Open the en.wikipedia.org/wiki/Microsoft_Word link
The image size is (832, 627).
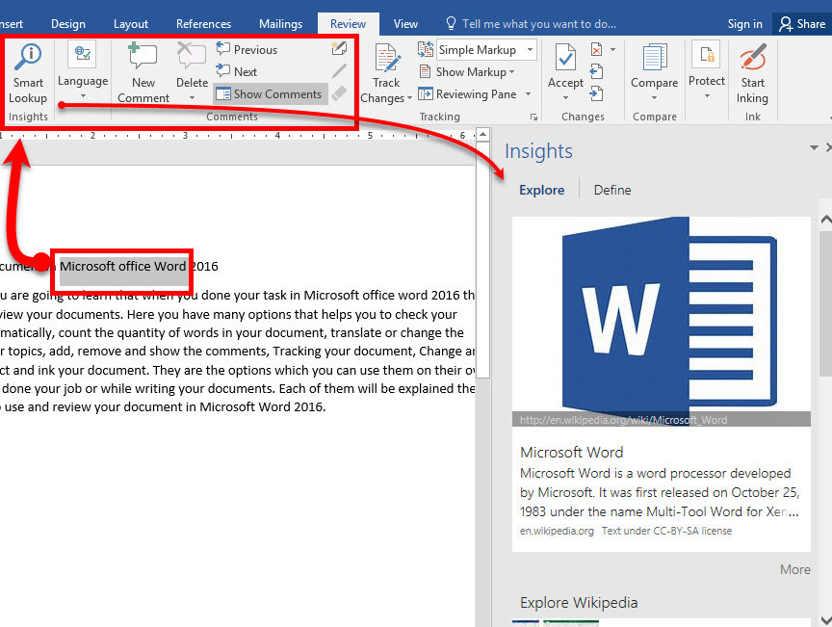point(623,420)
